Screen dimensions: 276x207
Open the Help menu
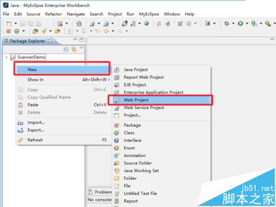pyautogui.click(x=189, y=14)
